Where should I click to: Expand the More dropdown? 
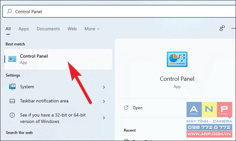92,29
